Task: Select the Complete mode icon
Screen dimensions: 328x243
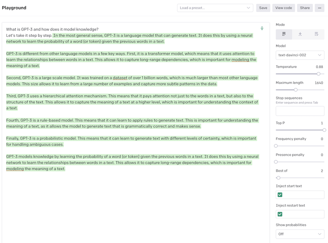Action: pos(284,34)
